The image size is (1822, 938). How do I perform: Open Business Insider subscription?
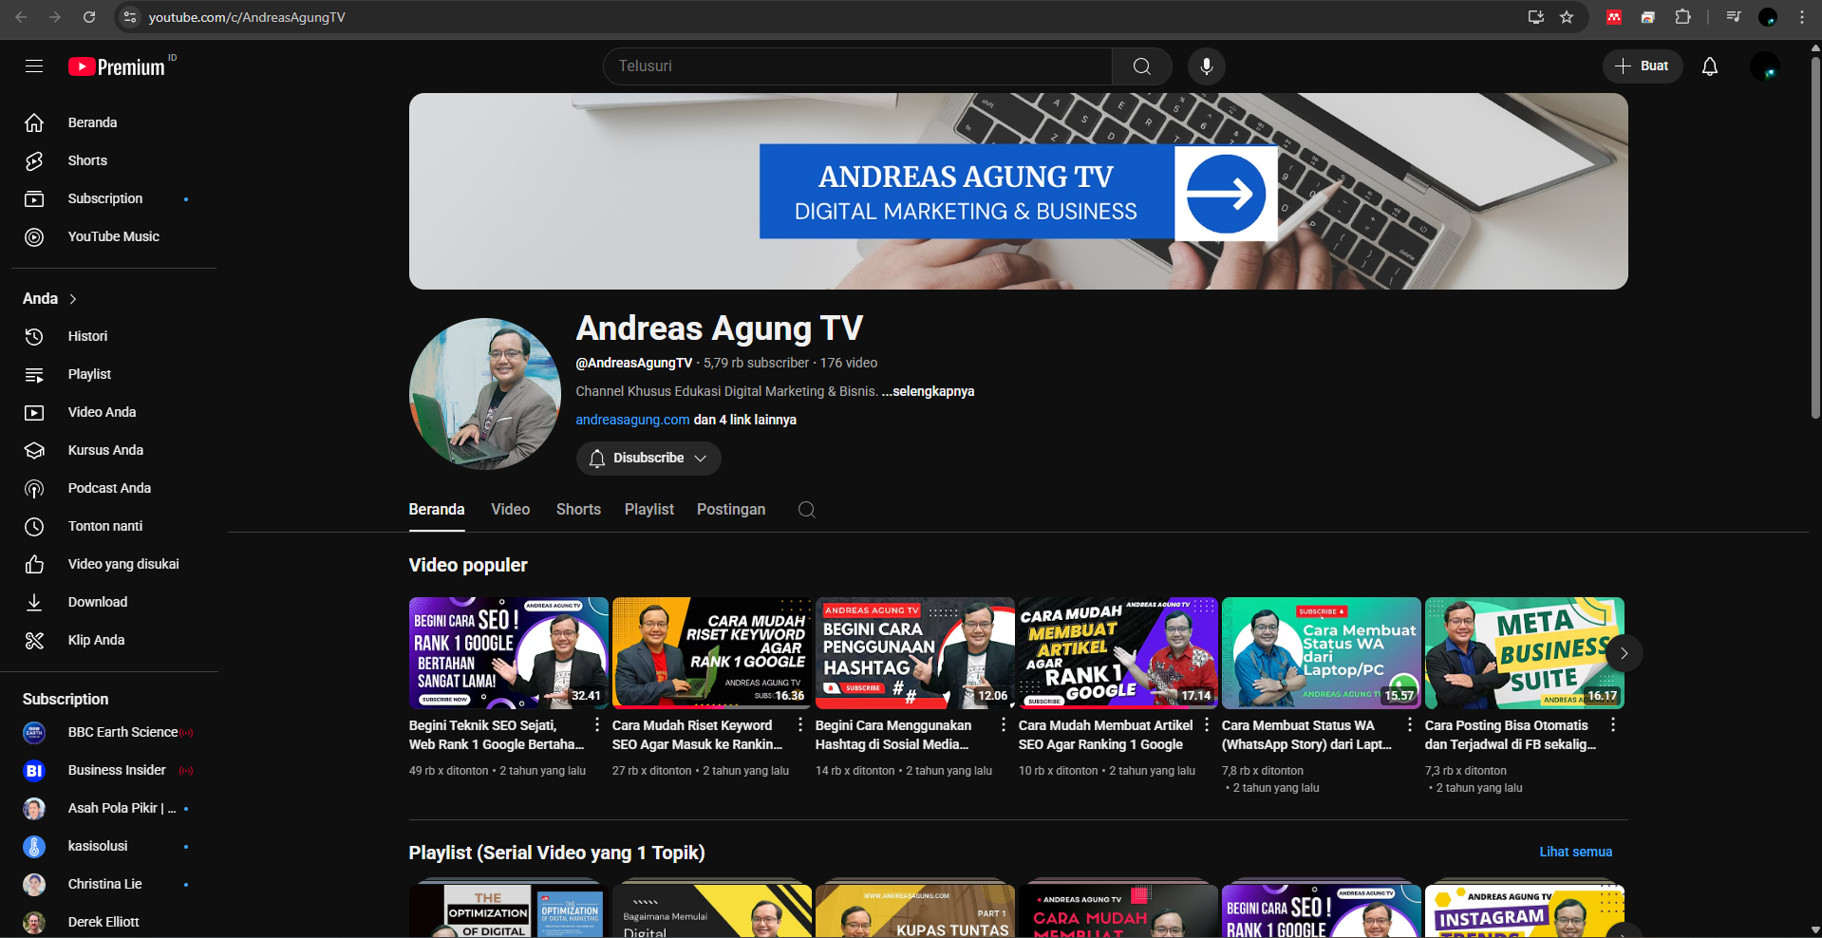(x=114, y=770)
